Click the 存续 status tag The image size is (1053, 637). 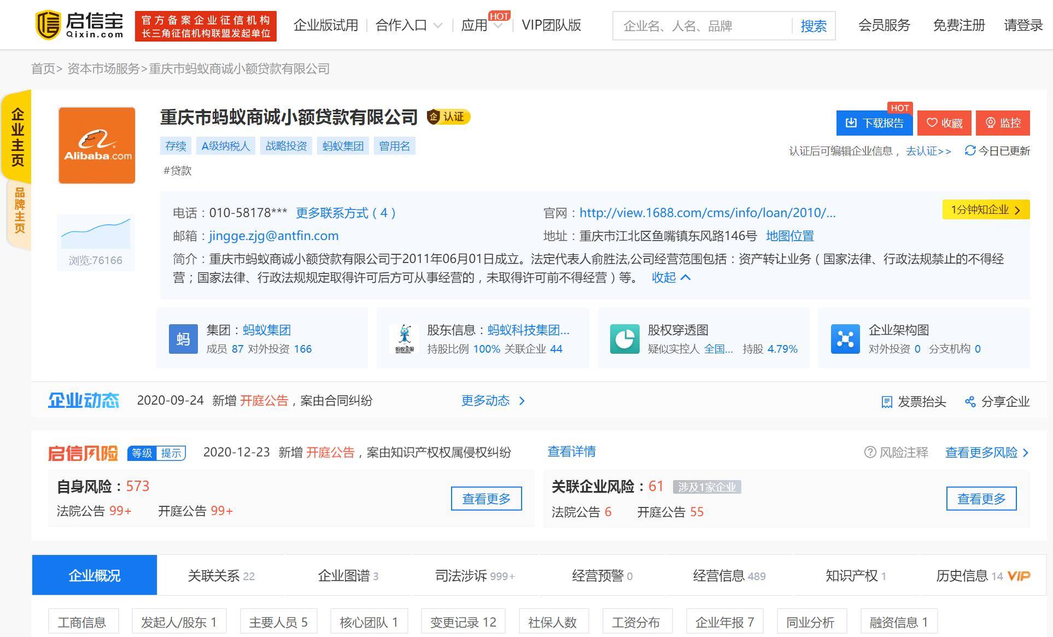(175, 146)
